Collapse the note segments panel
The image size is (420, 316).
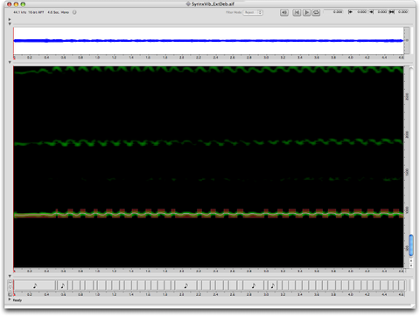pyautogui.click(x=10, y=276)
